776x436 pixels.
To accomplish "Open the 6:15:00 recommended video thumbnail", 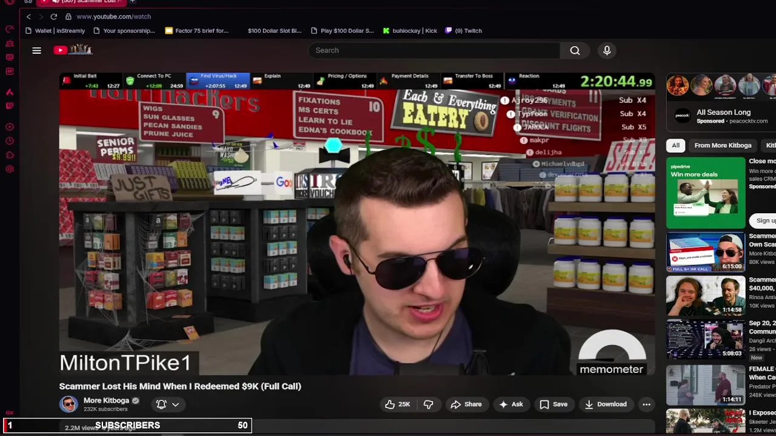I will click(x=706, y=252).
